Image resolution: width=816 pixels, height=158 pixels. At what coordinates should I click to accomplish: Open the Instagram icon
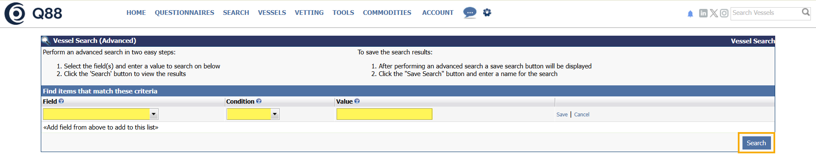tap(724, 13)
